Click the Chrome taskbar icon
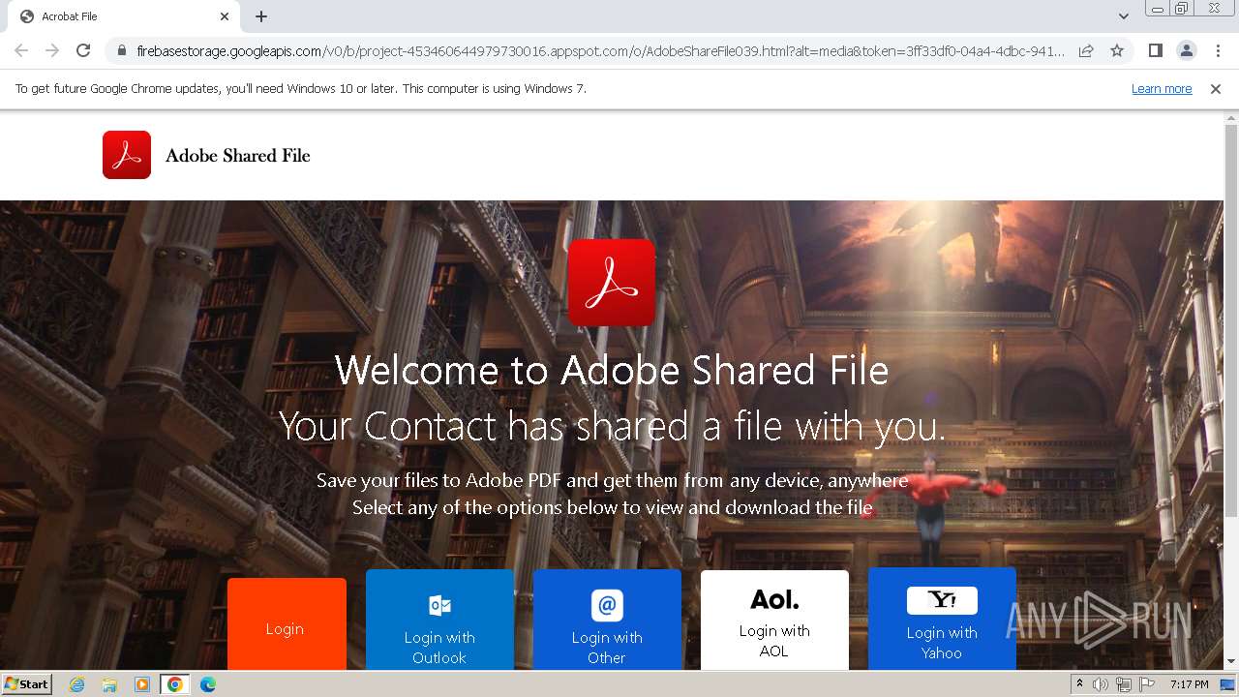 point(175,684)
